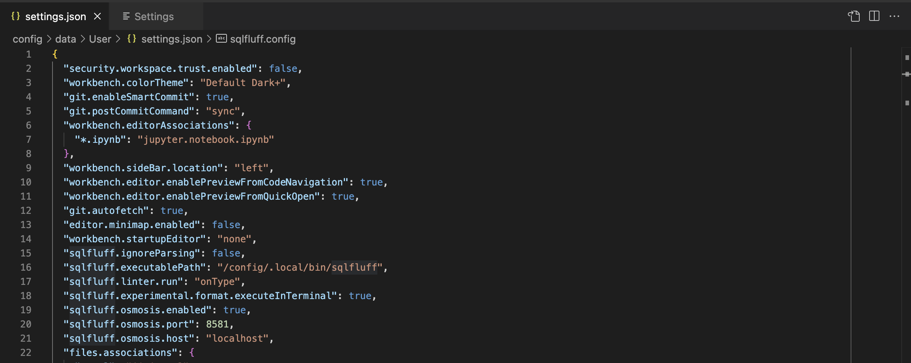This screenshot has width=911, height=363.
Task: Click the "*.ipynb" key
Action: click(100, 139)
